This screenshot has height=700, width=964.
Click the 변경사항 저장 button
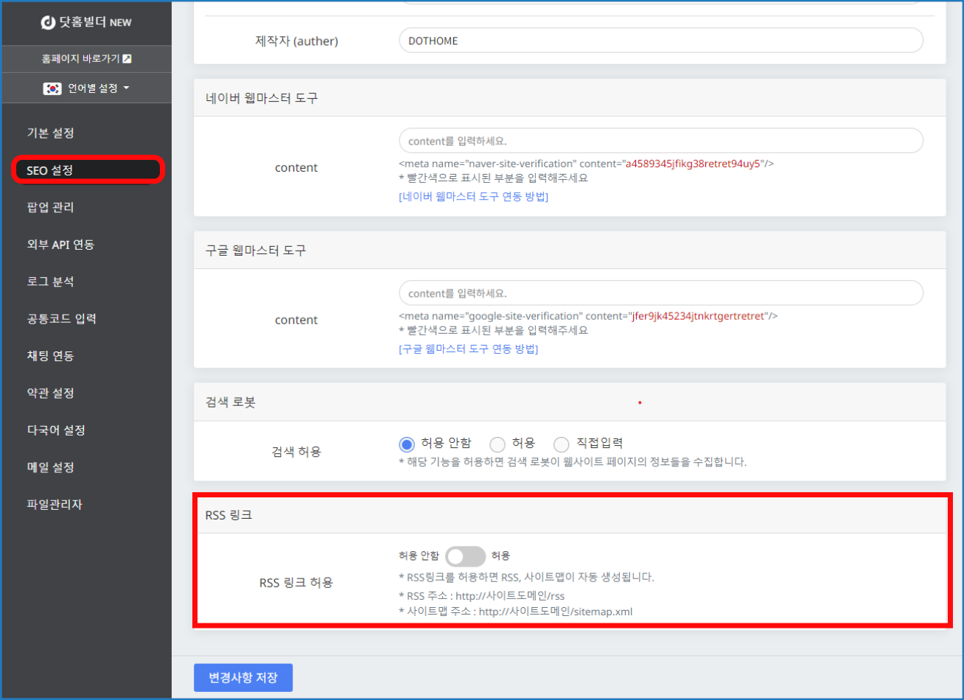pos(243,678)
